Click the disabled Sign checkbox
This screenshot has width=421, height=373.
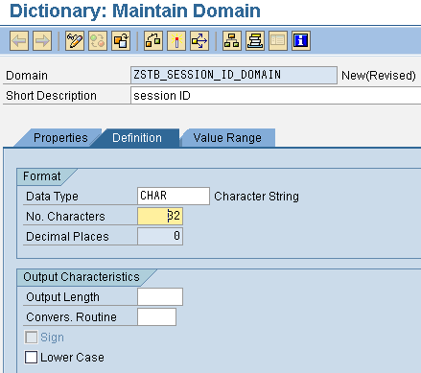tap(31, 337)
